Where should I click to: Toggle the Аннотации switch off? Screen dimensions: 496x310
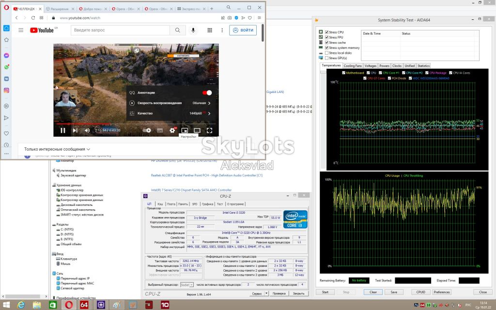(x=207, y=93)
